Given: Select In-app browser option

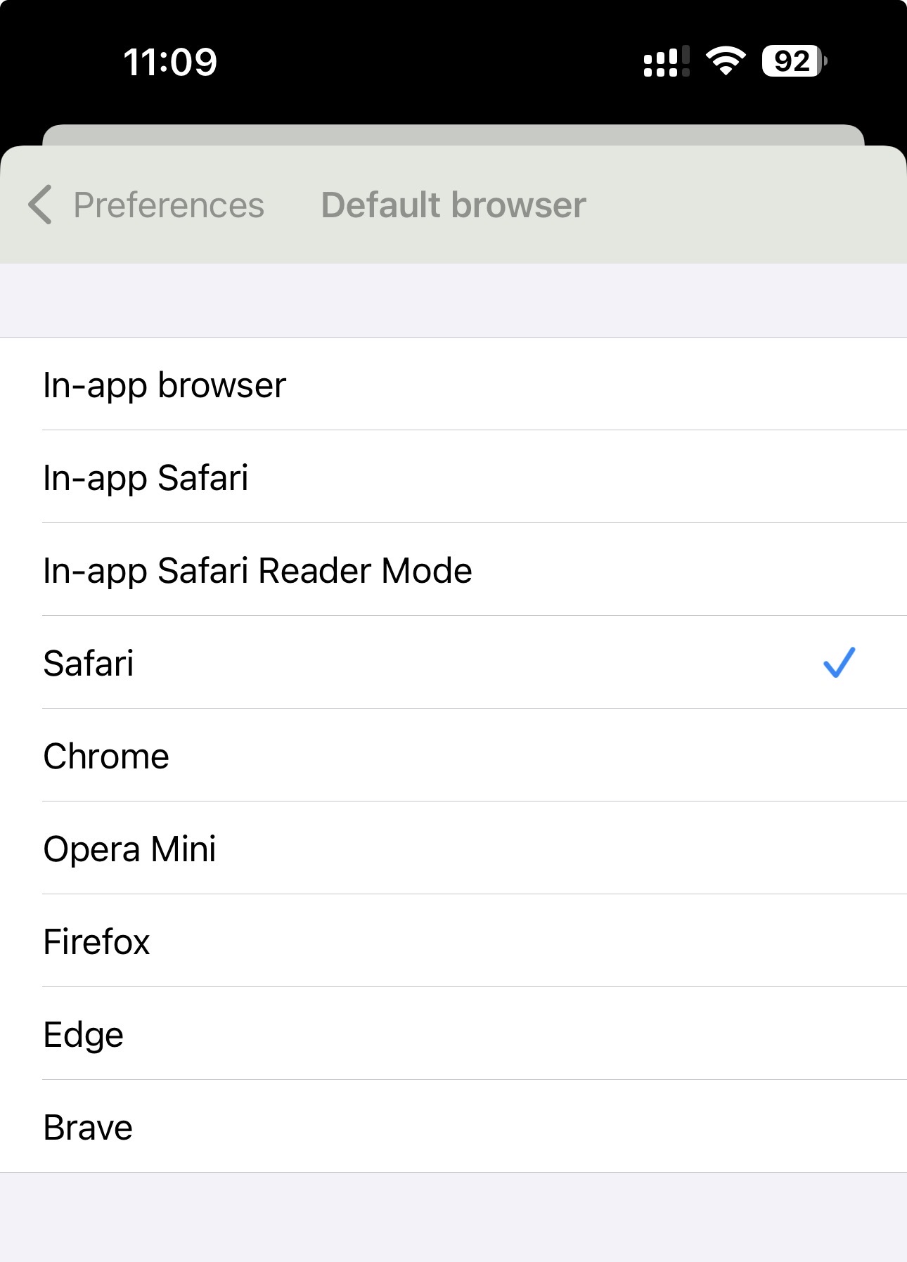Looking at the screenshot, I should [165, 385].
